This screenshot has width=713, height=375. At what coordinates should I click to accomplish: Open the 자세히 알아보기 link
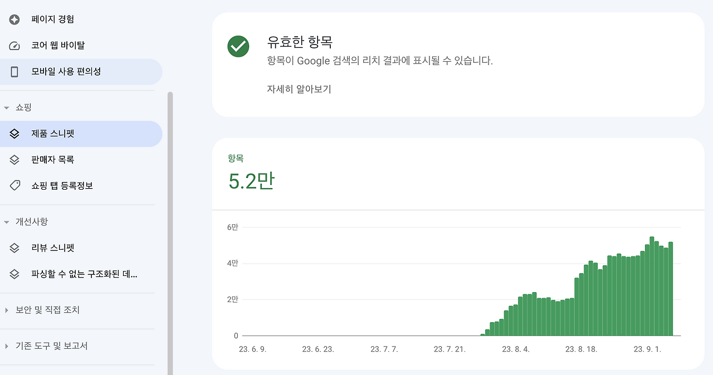point(299,89)
